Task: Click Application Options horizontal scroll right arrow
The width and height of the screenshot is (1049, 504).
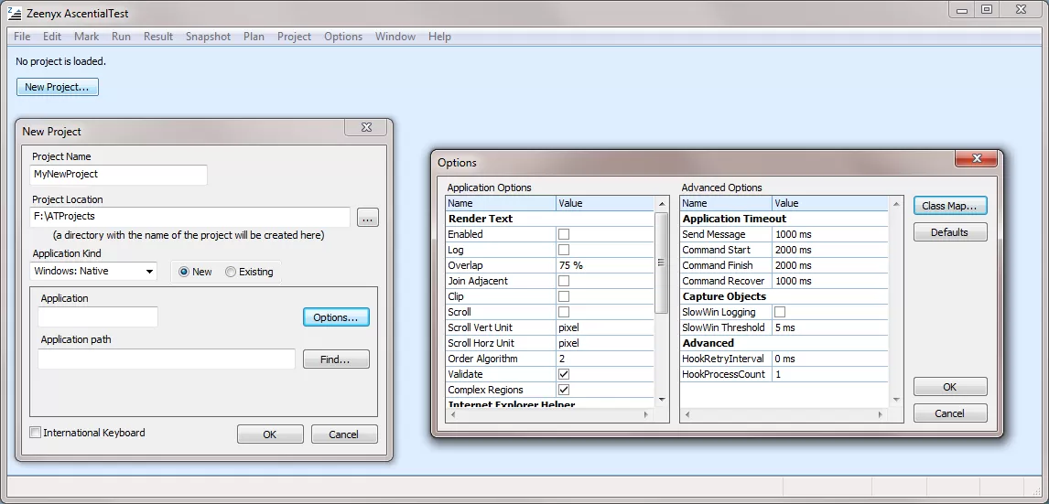Action: tap(646, 415)
